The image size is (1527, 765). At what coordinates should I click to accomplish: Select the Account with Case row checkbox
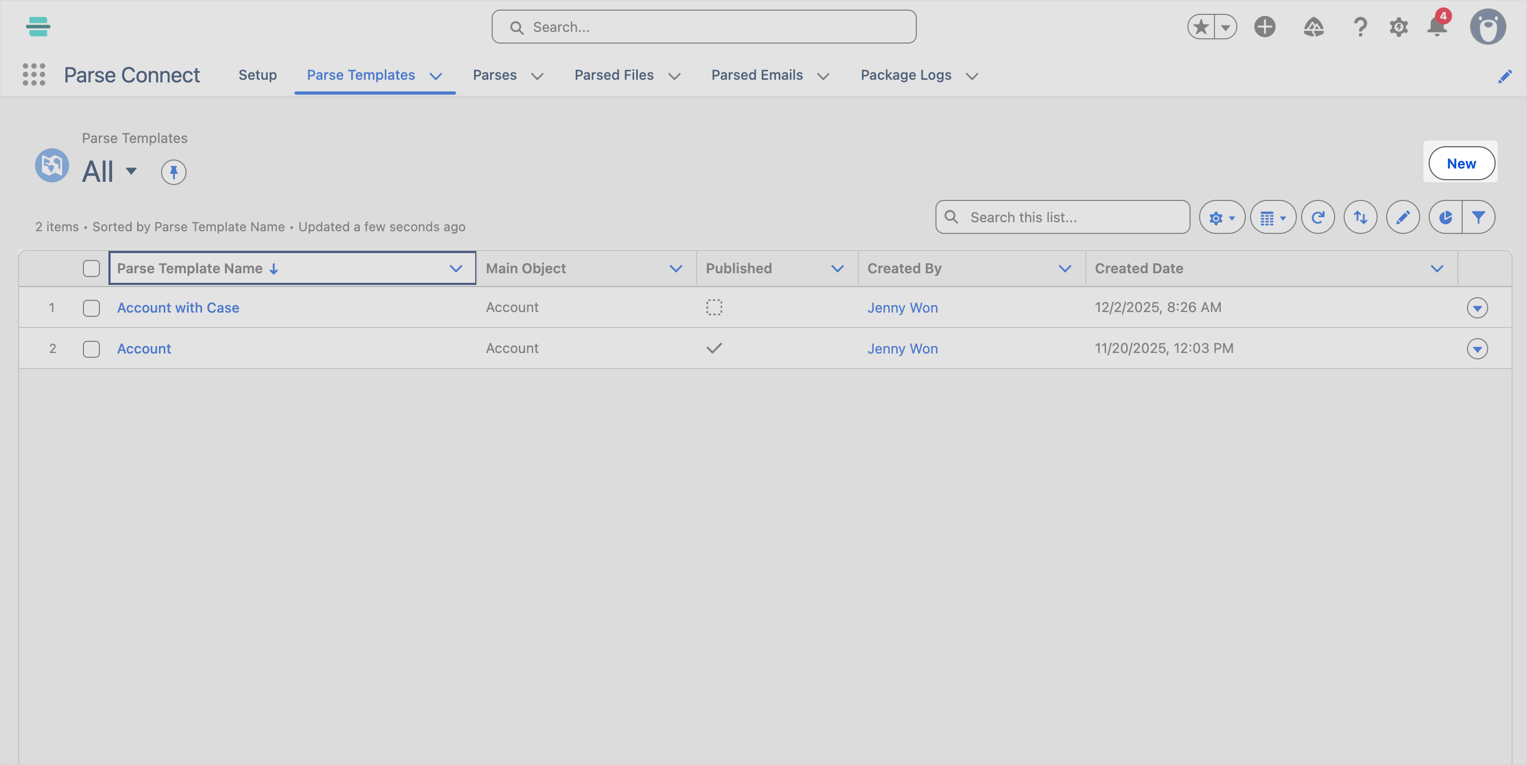[91, 308]
